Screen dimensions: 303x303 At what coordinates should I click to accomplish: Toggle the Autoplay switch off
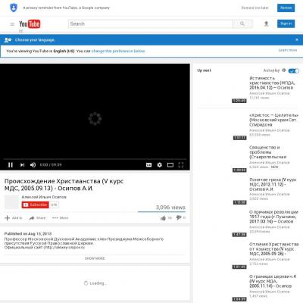pyautogui.click(x=294, y=70)
